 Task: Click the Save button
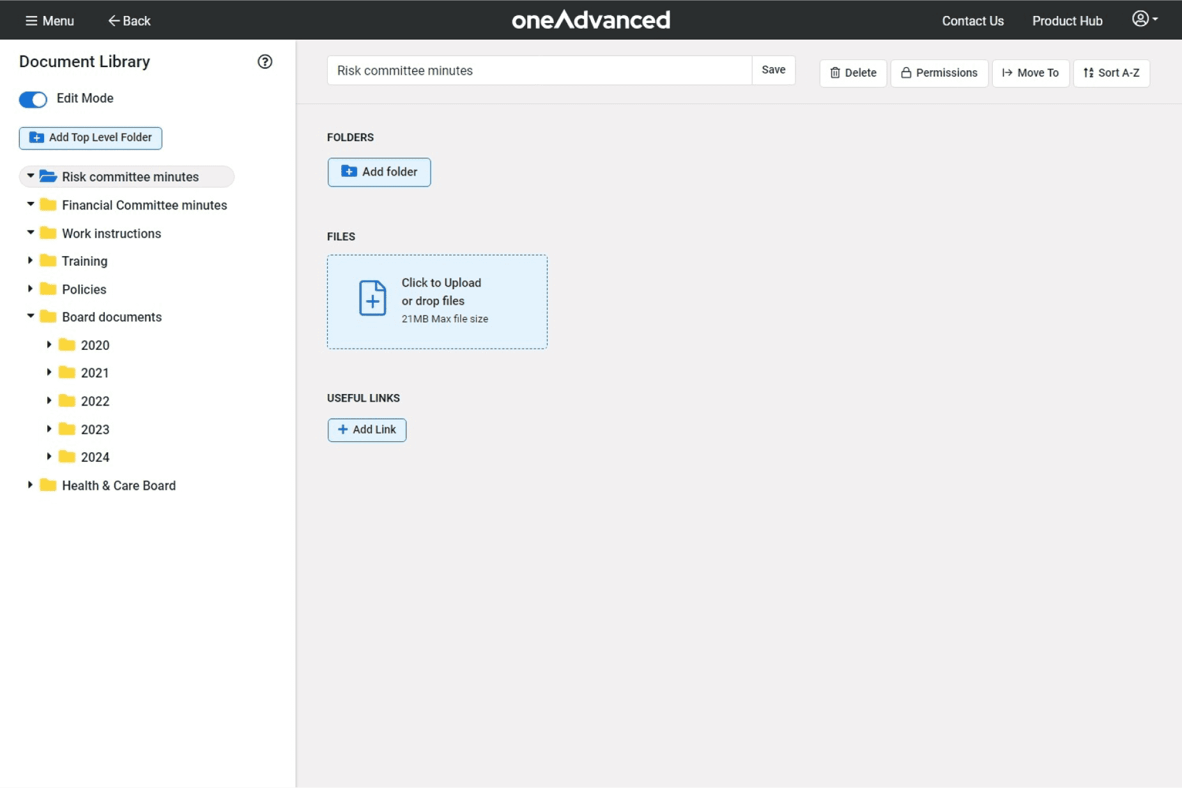click(773, 70)
